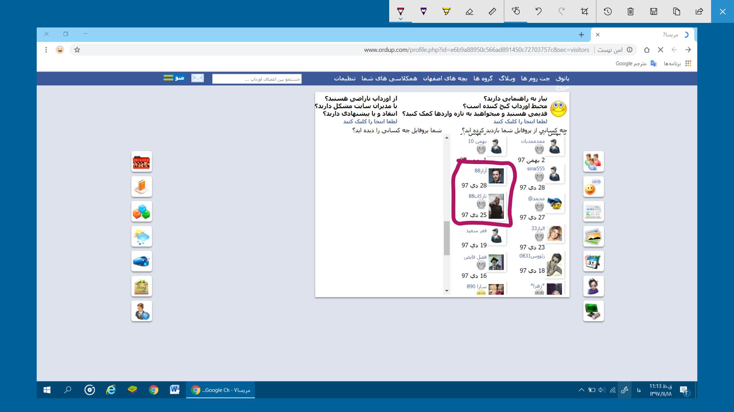Open the پاتوق menu item
The width and height of the screenshot is (734, 412).
pos(562,78)
